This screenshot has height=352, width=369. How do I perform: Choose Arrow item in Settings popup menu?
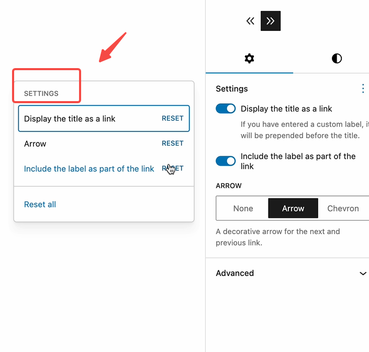(x=35, y=144)
